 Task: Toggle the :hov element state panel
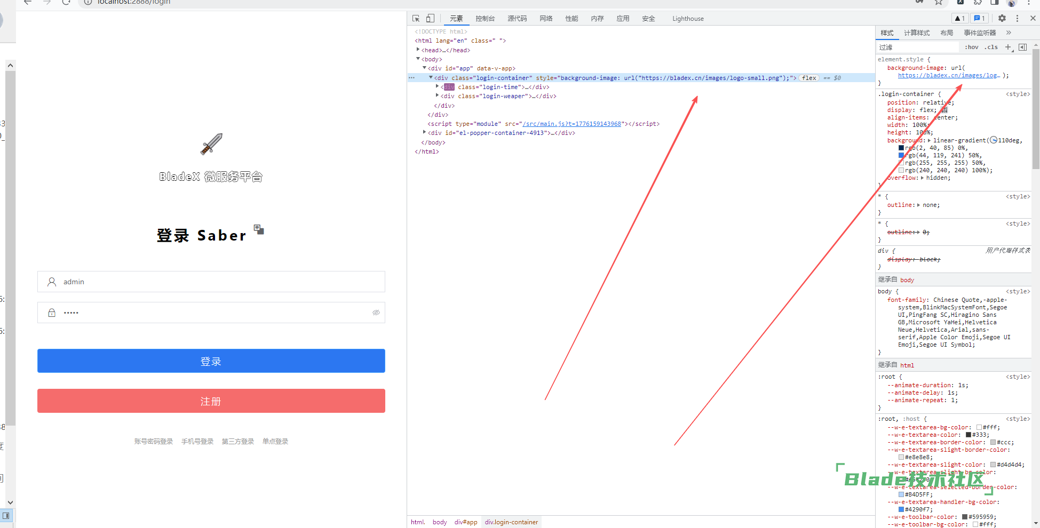pos(971,47)
